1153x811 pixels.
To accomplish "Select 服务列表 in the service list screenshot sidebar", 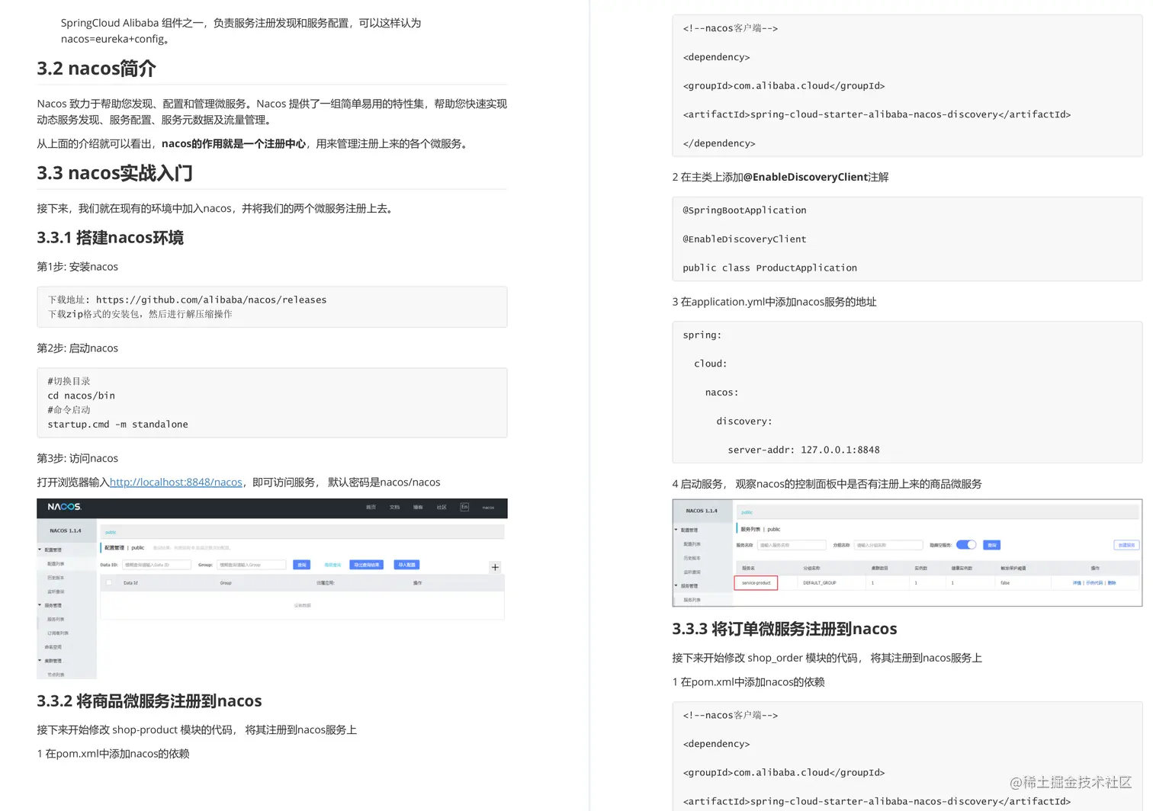I will [x=692, y=600].
